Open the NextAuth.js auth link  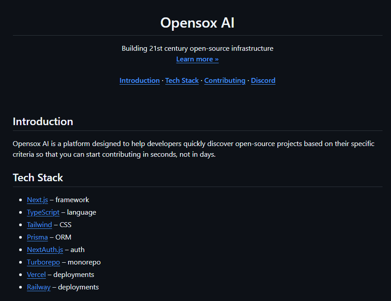(x=45, y=250)
